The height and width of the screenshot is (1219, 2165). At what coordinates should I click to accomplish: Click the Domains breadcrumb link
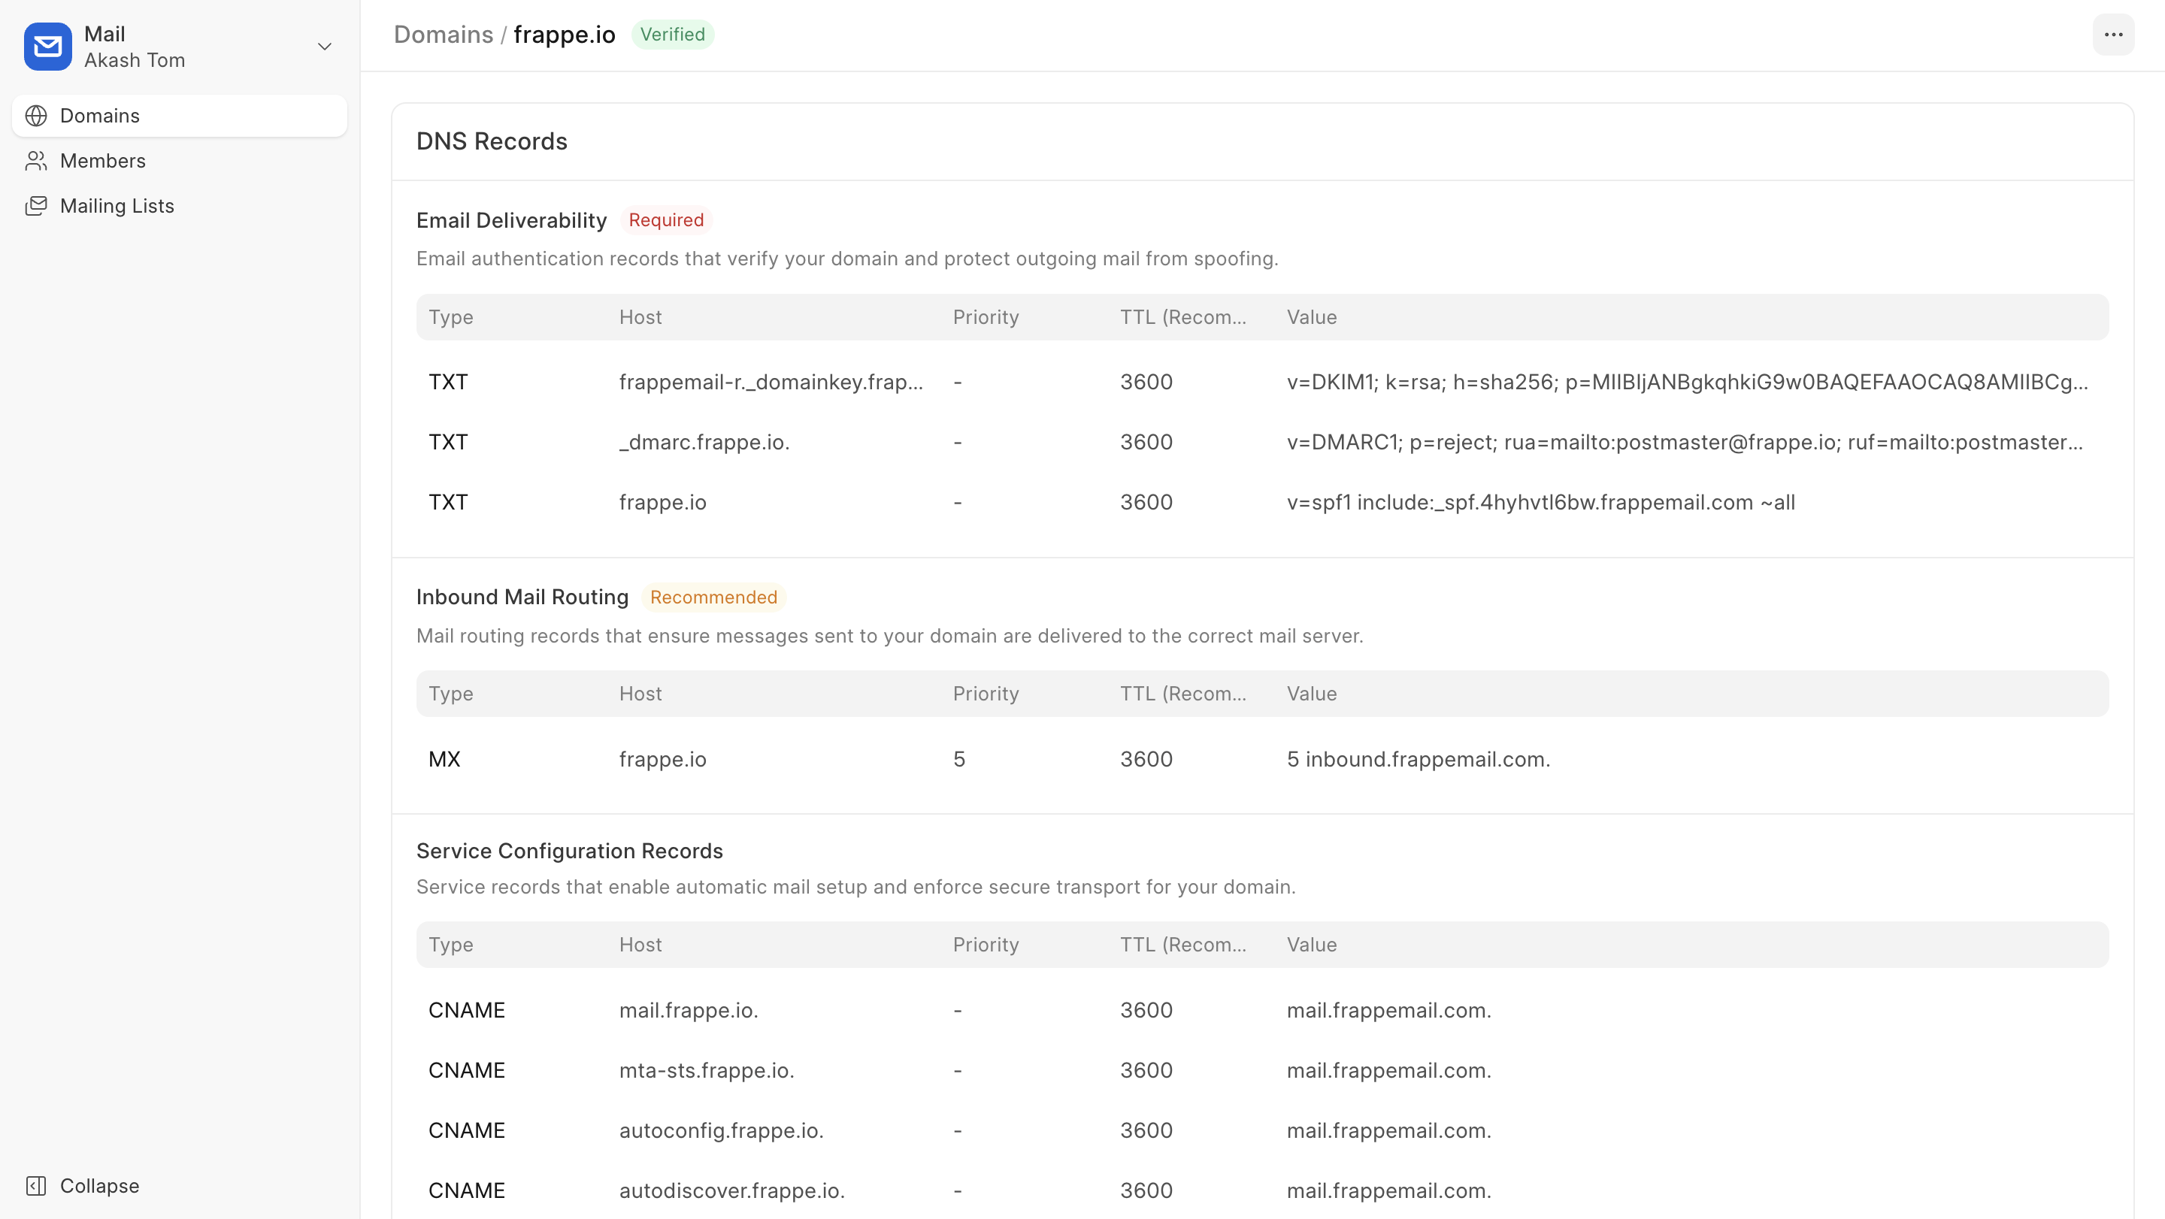[x=443, y=35]
